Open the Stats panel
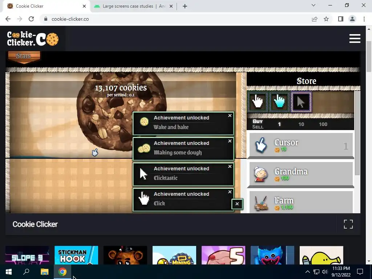 [x=24, y=56]
